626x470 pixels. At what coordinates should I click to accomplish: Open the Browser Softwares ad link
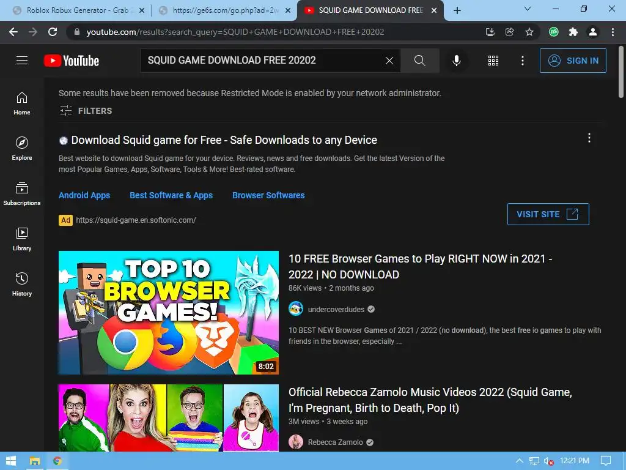[x=268, y=195]
